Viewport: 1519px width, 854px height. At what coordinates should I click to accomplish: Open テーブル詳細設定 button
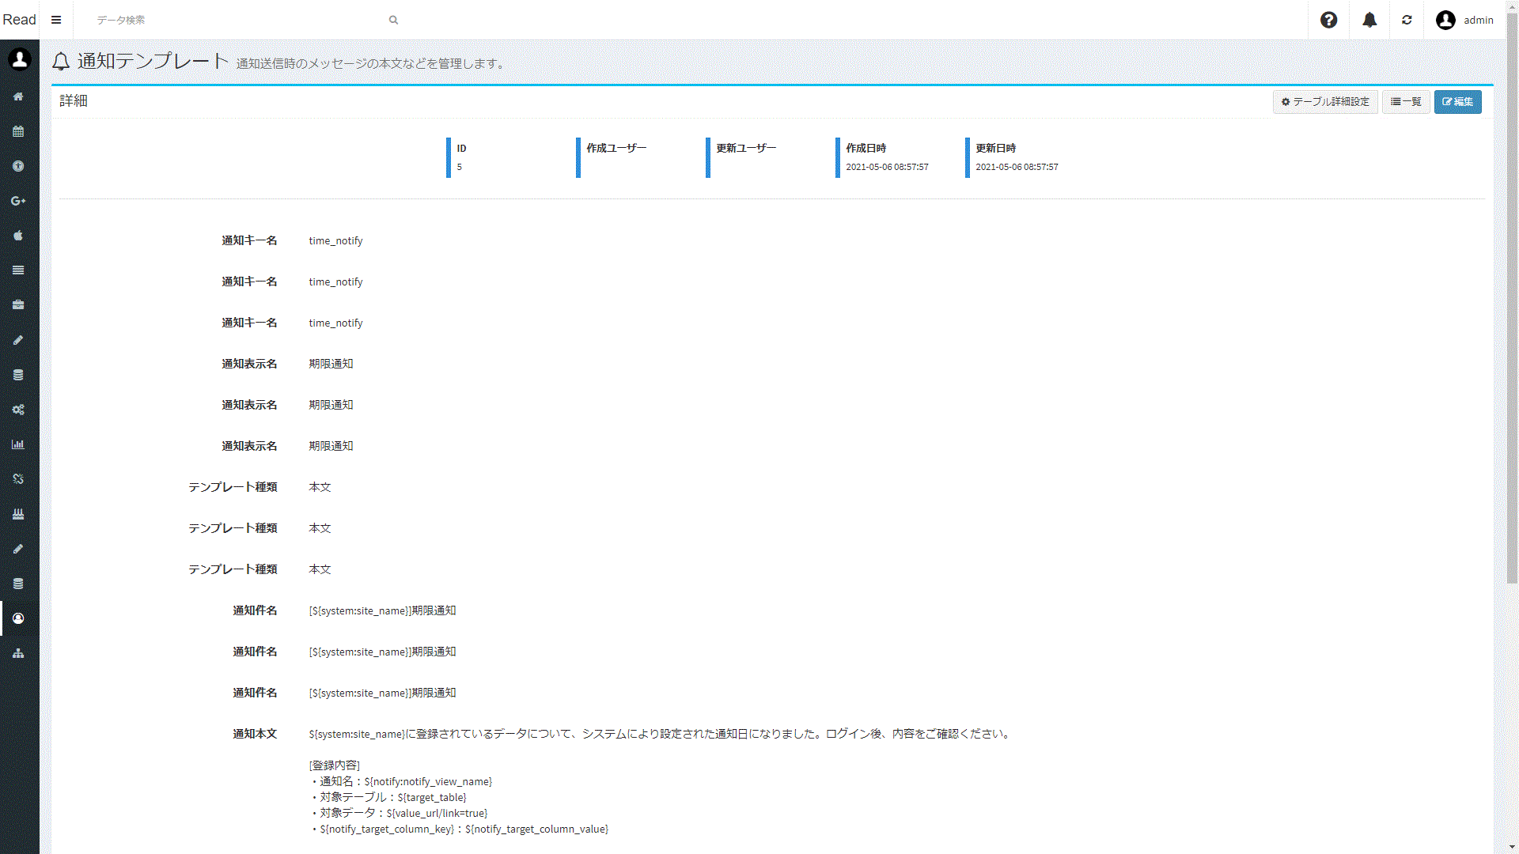[1325, 102]
